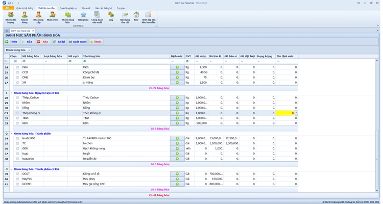The height and width of the screenshot is (204, 383).
Task: Open the Báo cáo thống kê tab
Action: click(103, 8)
